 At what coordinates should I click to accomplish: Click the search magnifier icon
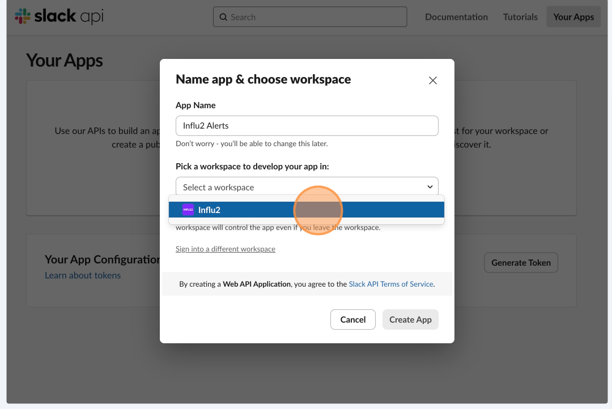click(223, 17)
